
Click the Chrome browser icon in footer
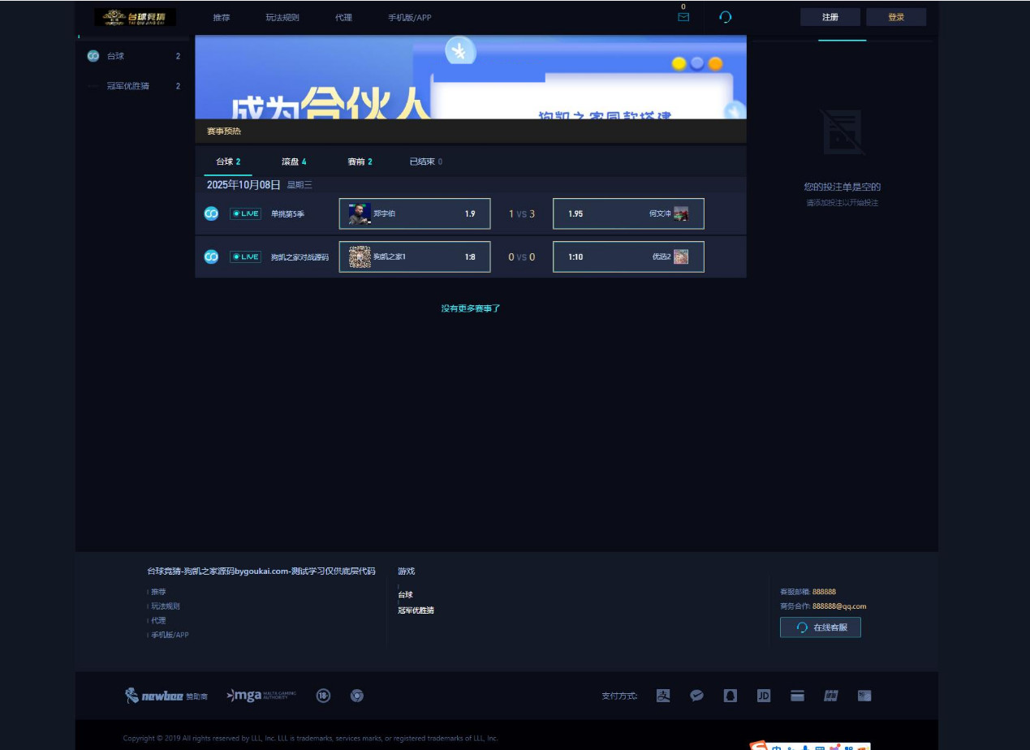356,696
